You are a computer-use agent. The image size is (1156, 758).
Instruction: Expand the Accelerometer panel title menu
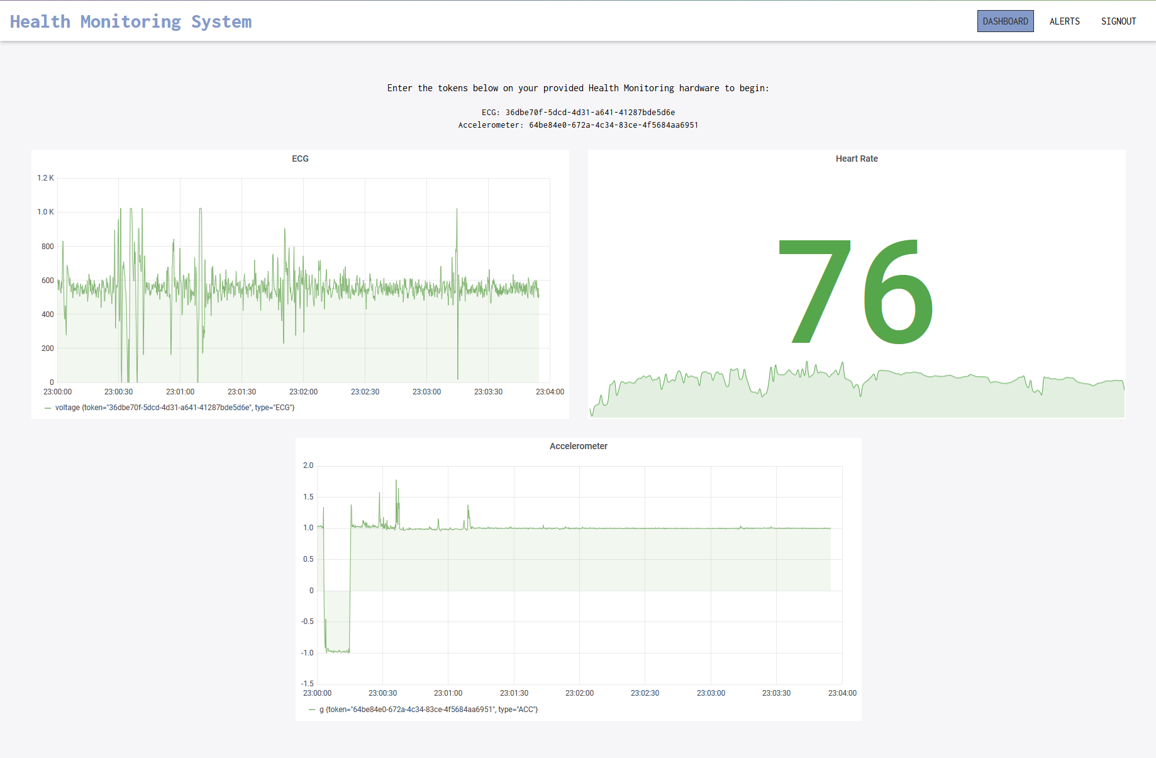[x=578, y=446]
